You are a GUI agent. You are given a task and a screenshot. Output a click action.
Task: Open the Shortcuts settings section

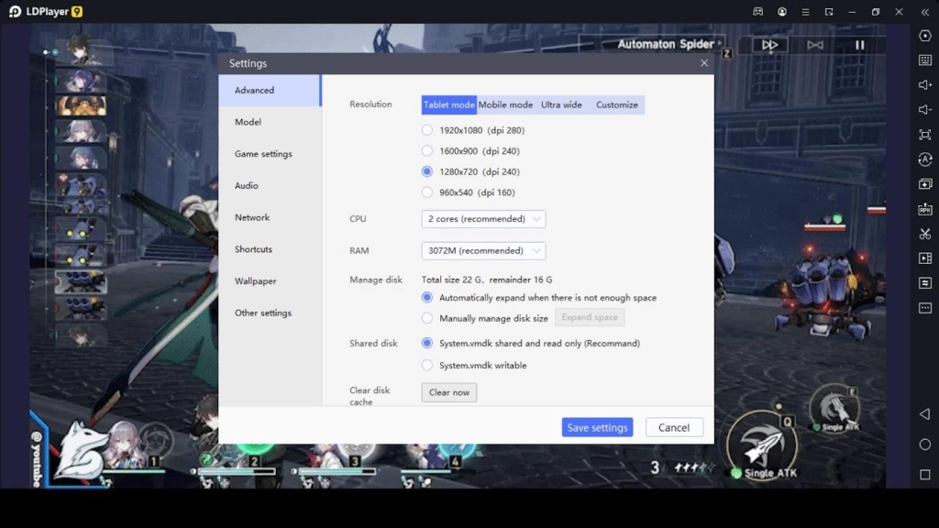pyautogui.click(x=270, y=249)
